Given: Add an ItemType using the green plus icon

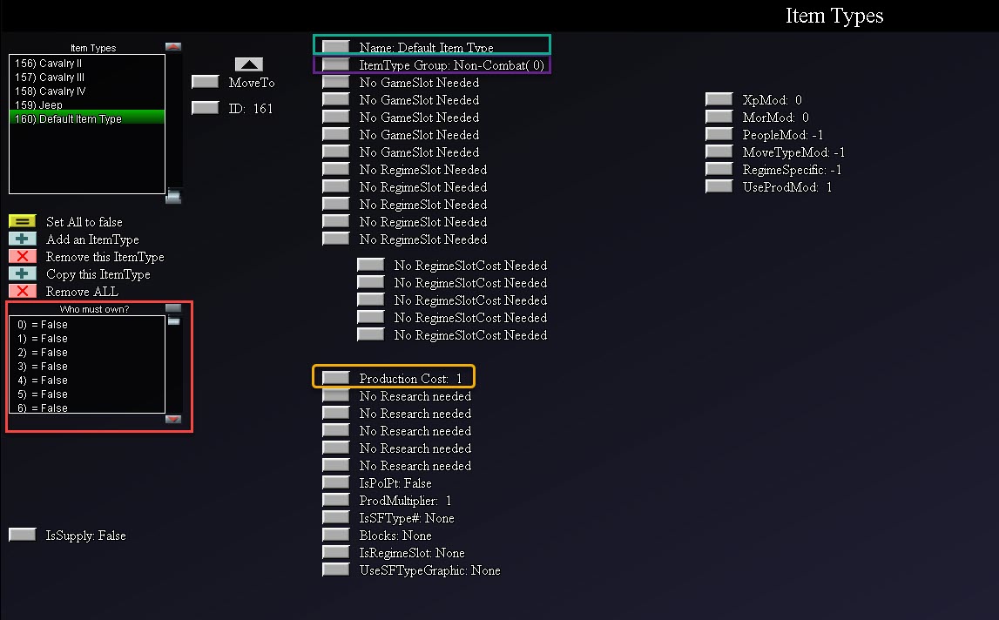Looking at the screenshot, I should coord(21,239).
